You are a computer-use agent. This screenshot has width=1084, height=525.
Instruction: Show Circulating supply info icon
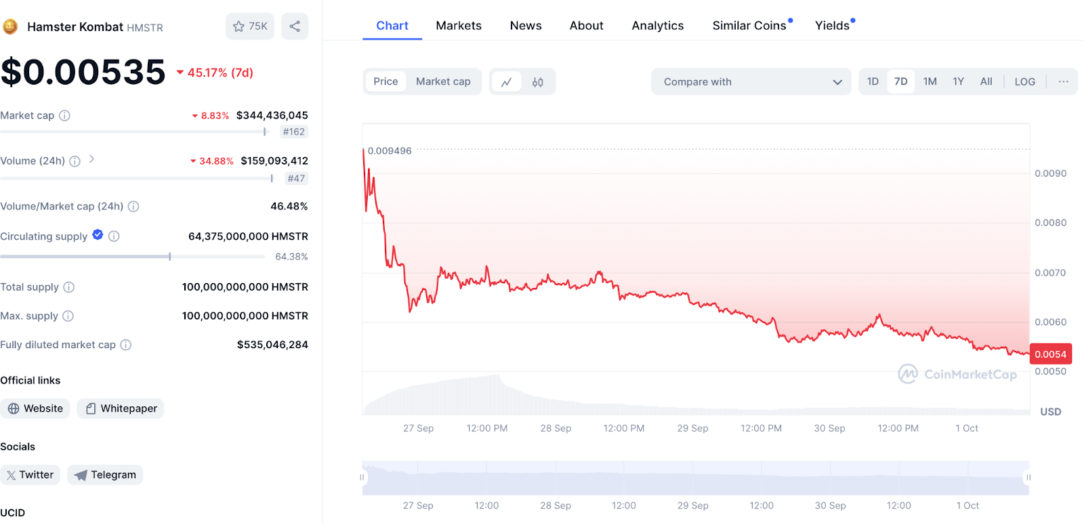click(x=114, y=236)
